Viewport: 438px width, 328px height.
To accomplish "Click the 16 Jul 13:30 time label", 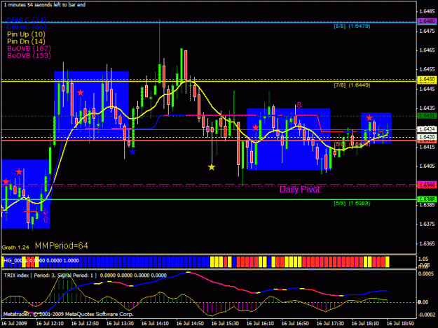I will (120, 324).
